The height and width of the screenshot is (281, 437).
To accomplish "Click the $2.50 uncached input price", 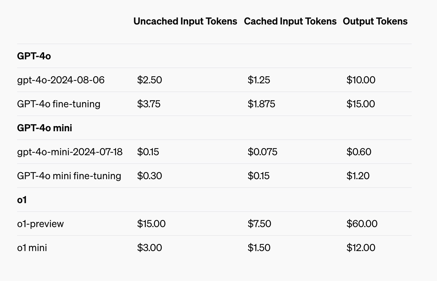I will (x=150, y=80).
